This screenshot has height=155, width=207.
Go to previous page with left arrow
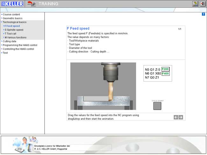(x=176, y=117)
